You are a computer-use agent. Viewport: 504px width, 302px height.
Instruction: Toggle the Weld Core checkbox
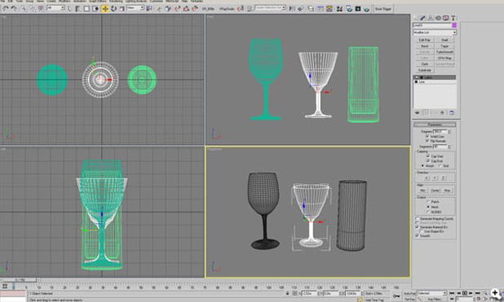tap(427, 136)
